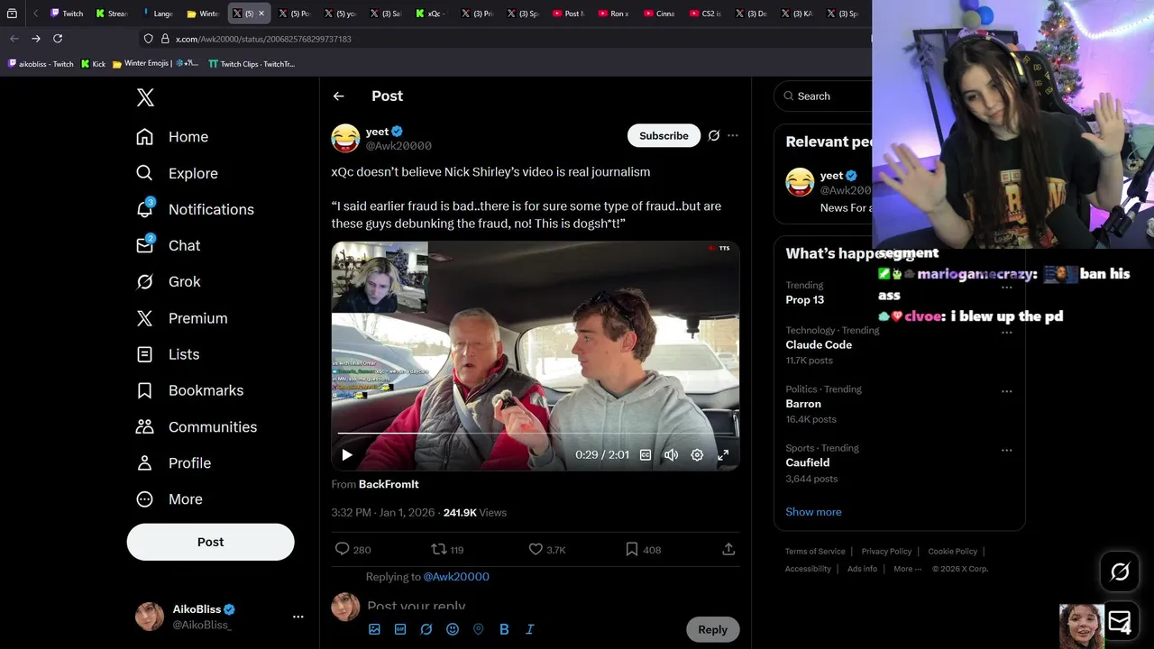Open floating messages button

click(1120, 622)
